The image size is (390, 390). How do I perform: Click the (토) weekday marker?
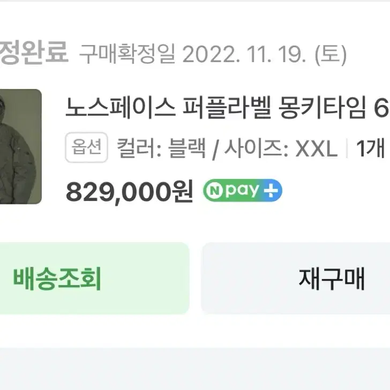(331, 55)
